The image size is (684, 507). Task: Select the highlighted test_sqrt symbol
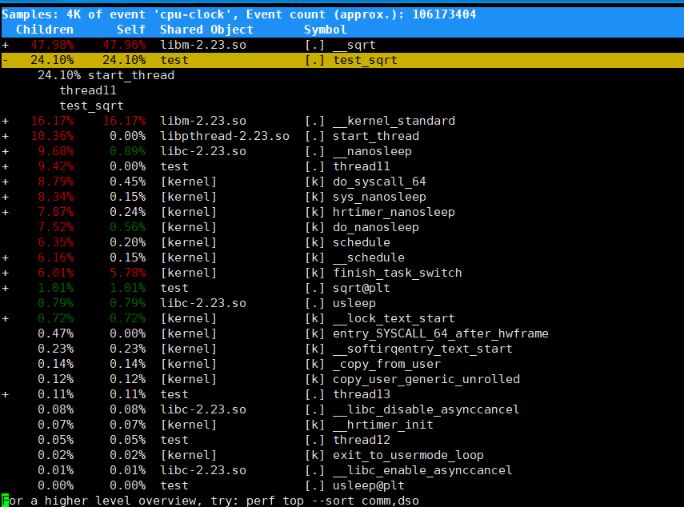(x=365, y=60)
